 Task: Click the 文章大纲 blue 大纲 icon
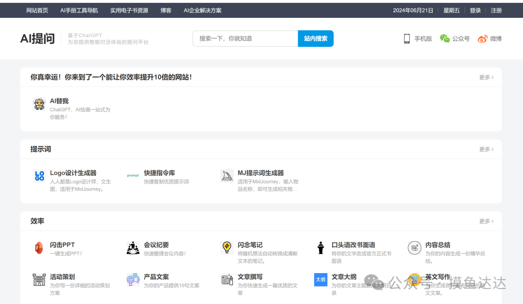[320, 279]
